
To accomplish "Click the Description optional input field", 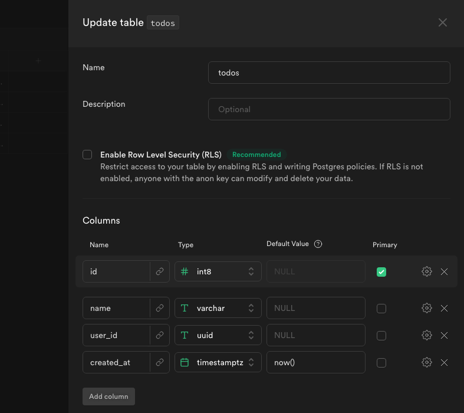I will [329, 109].
